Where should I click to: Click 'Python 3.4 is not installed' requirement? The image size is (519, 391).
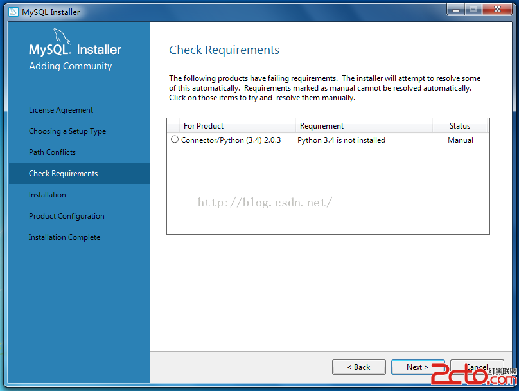[x=341, y=140]
